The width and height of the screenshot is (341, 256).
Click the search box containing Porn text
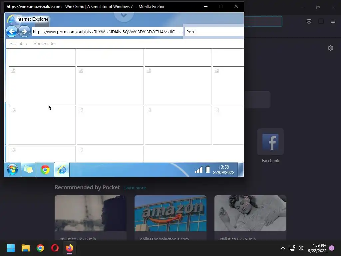[x=214, y=32]
